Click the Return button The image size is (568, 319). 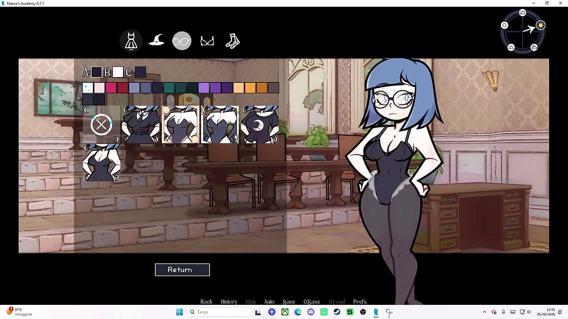point(182,269)
